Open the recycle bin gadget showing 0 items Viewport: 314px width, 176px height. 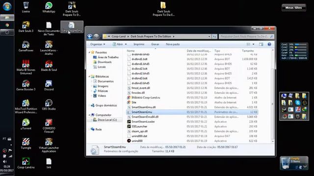pyautogui.click(x=294, y=163)
